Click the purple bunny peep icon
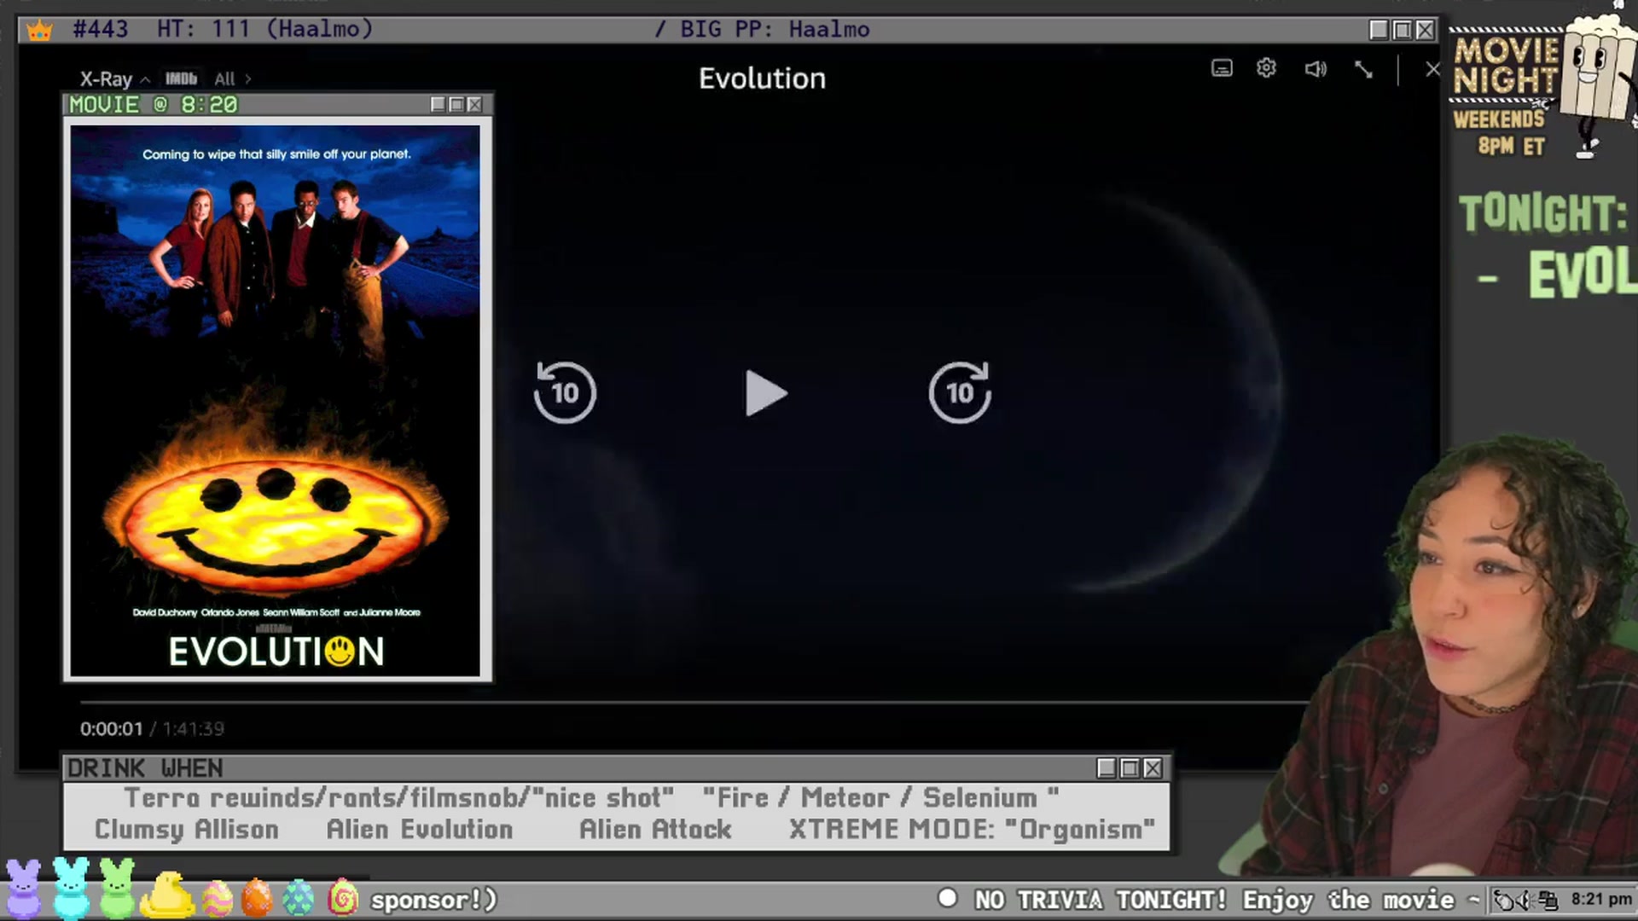 (23, 889)
